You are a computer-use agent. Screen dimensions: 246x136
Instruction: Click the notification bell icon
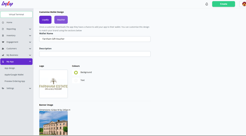pos(207,4)
